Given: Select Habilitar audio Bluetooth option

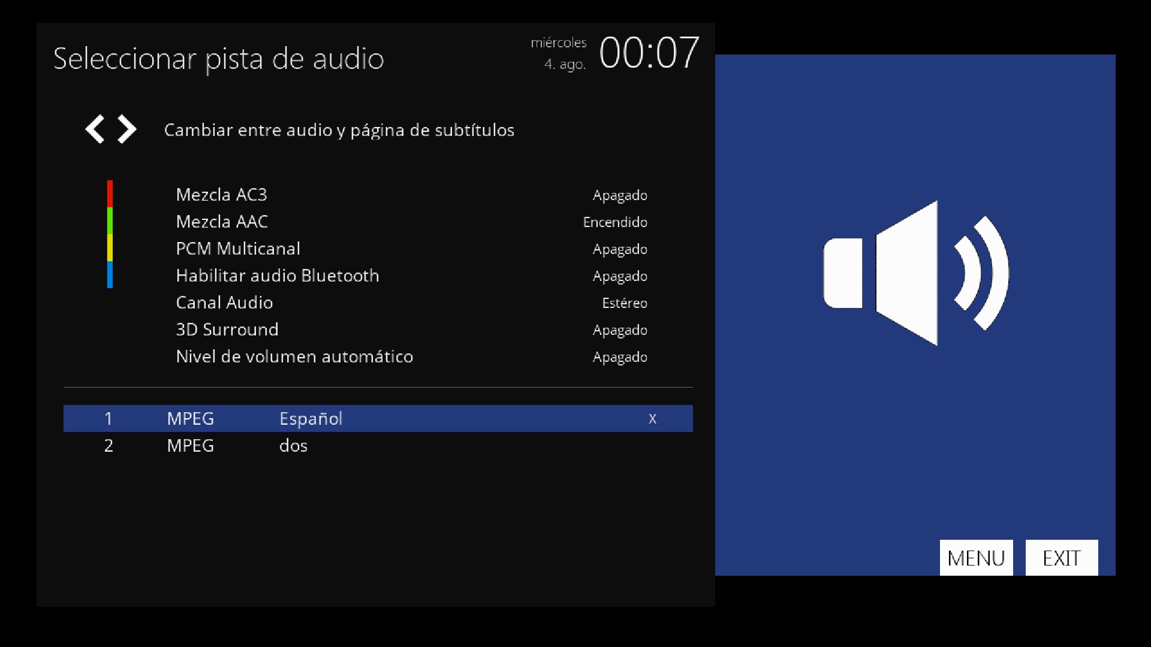Looking at the screenshot, I should 277,276.
